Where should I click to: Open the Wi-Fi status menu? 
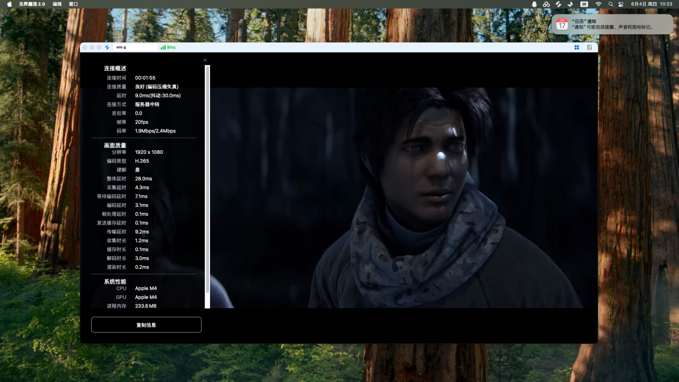coord(599,4)
